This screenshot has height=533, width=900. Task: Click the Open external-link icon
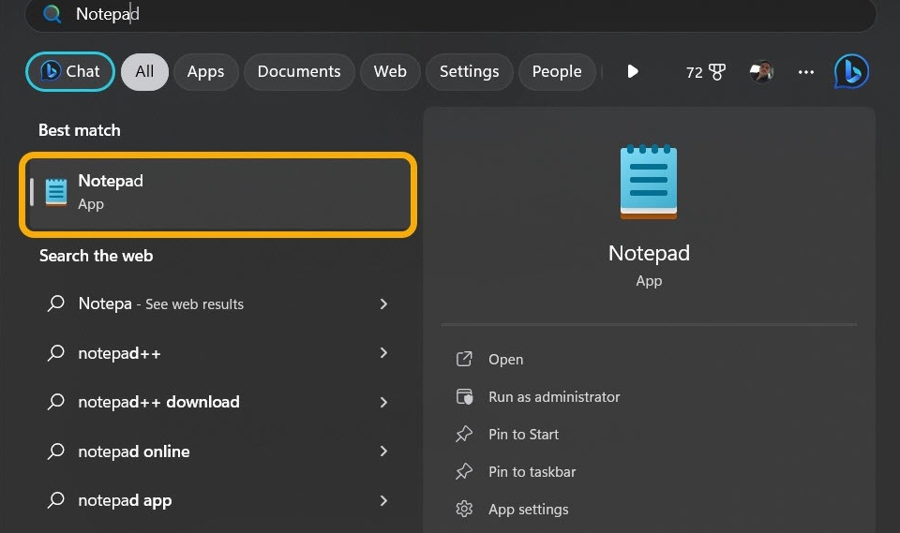pos(464,359)
